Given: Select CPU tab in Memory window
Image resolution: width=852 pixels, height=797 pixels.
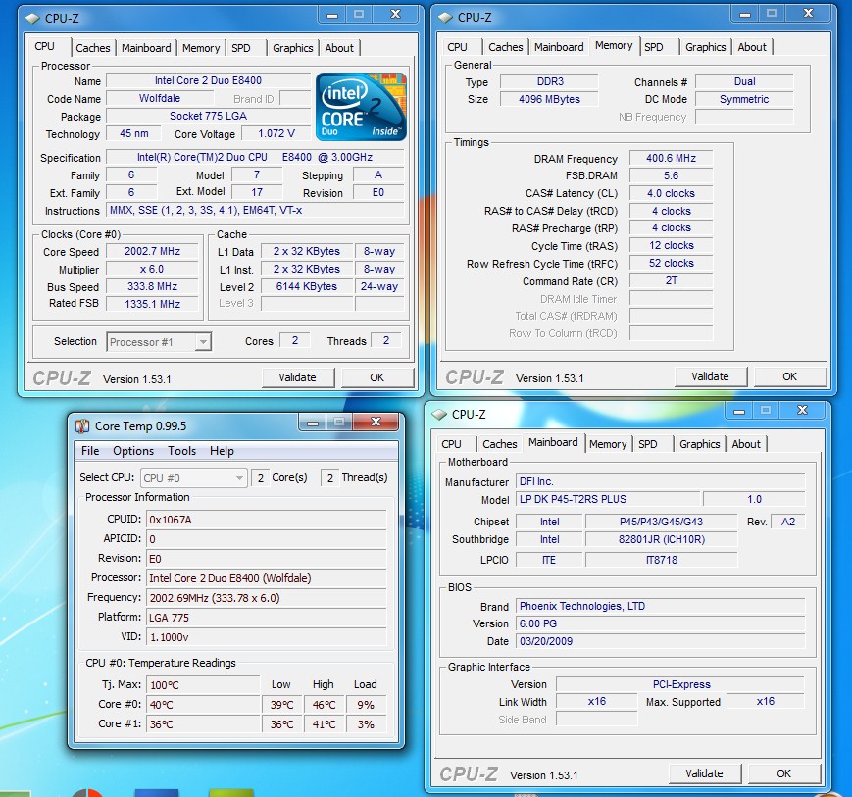Looking at the screenshot, I should (457, 47).
